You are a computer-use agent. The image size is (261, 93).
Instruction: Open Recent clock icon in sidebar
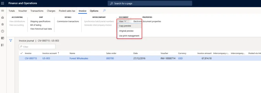coord(3,31)
